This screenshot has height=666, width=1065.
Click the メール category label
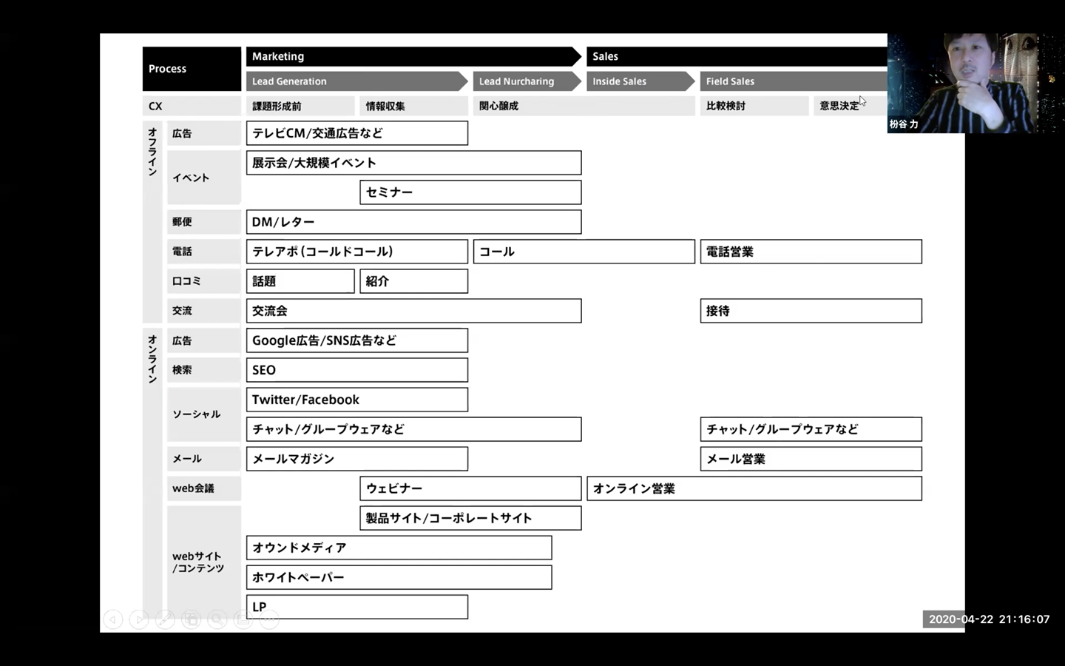coord(204,459)
